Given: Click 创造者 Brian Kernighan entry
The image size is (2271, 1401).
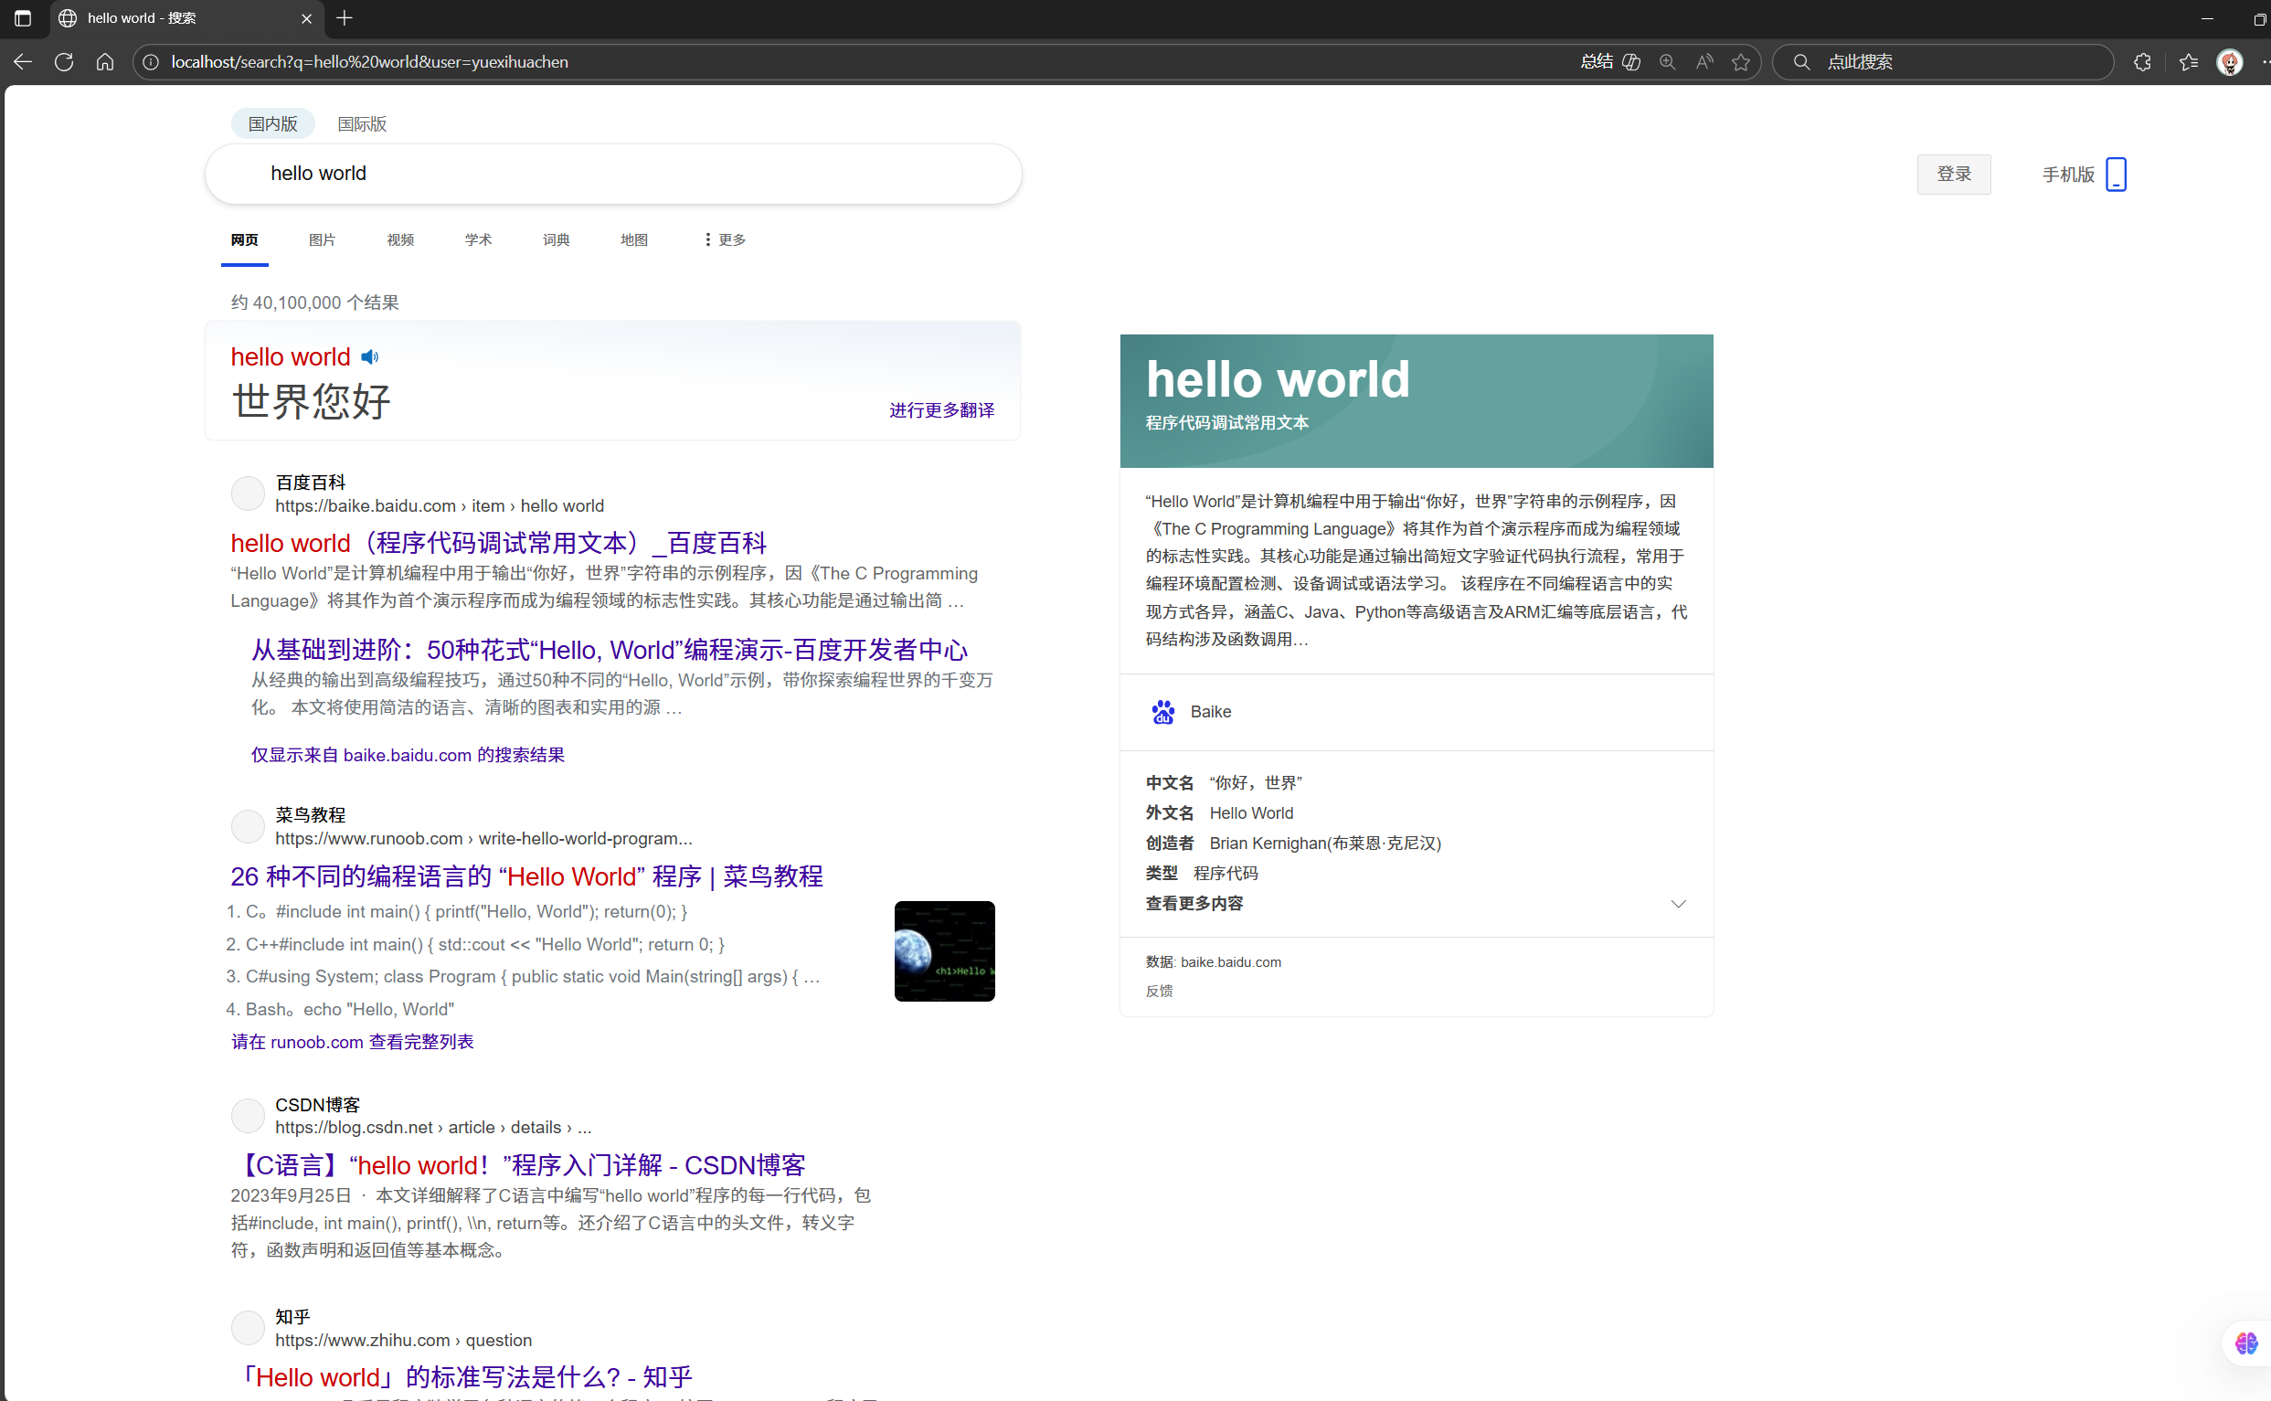Looking at the screenshot, I should [1292, 844].
